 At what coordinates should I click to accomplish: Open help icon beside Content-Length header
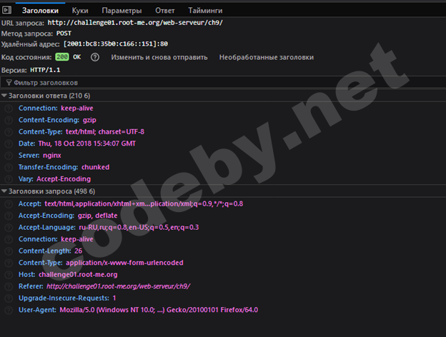coord(9,251)
